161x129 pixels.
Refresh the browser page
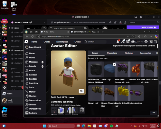(33, 36)
